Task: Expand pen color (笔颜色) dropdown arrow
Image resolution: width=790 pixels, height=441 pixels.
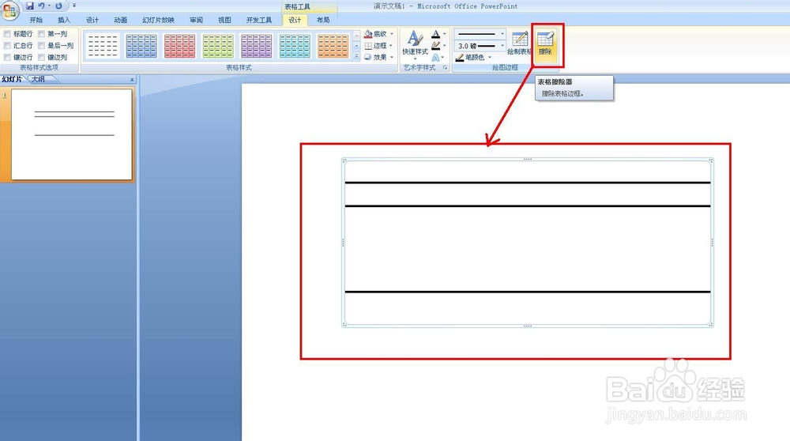Action: [490, 58]
